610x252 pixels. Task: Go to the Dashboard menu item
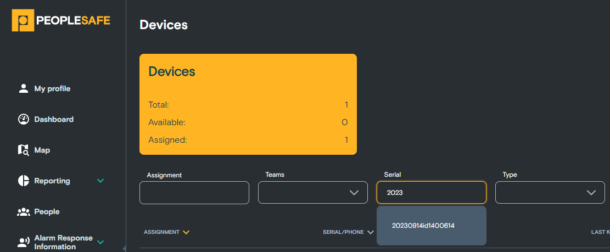point(54,119)
